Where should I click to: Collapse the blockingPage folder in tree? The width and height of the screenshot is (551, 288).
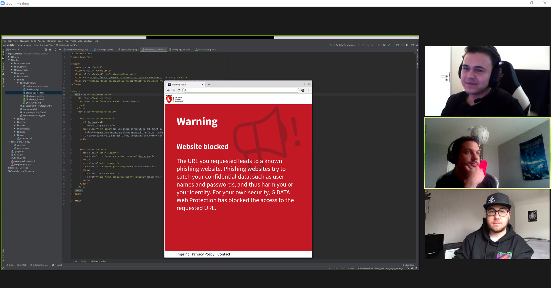[x=18, y=83]
